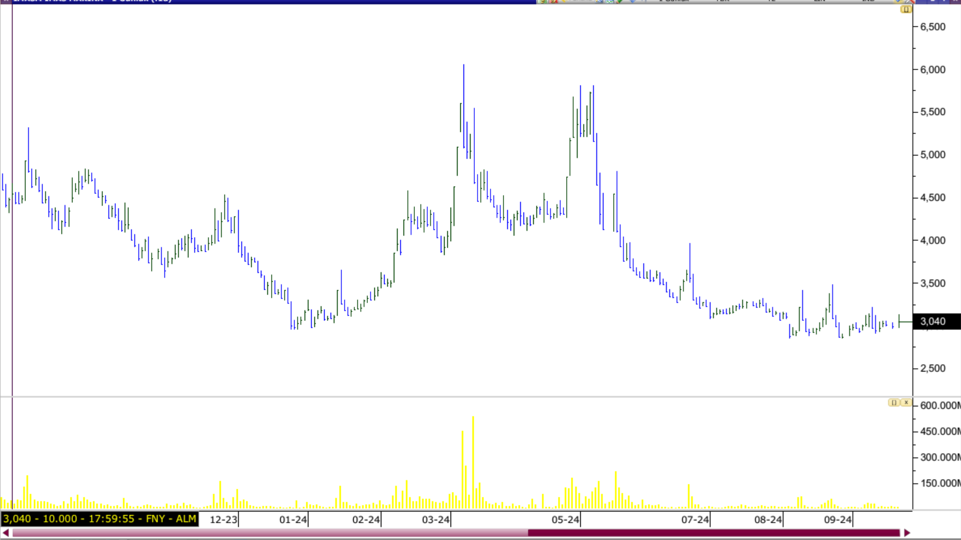The image size is (961, 540).
Task: Maximize the volume panel
Action: coord(894,402)
